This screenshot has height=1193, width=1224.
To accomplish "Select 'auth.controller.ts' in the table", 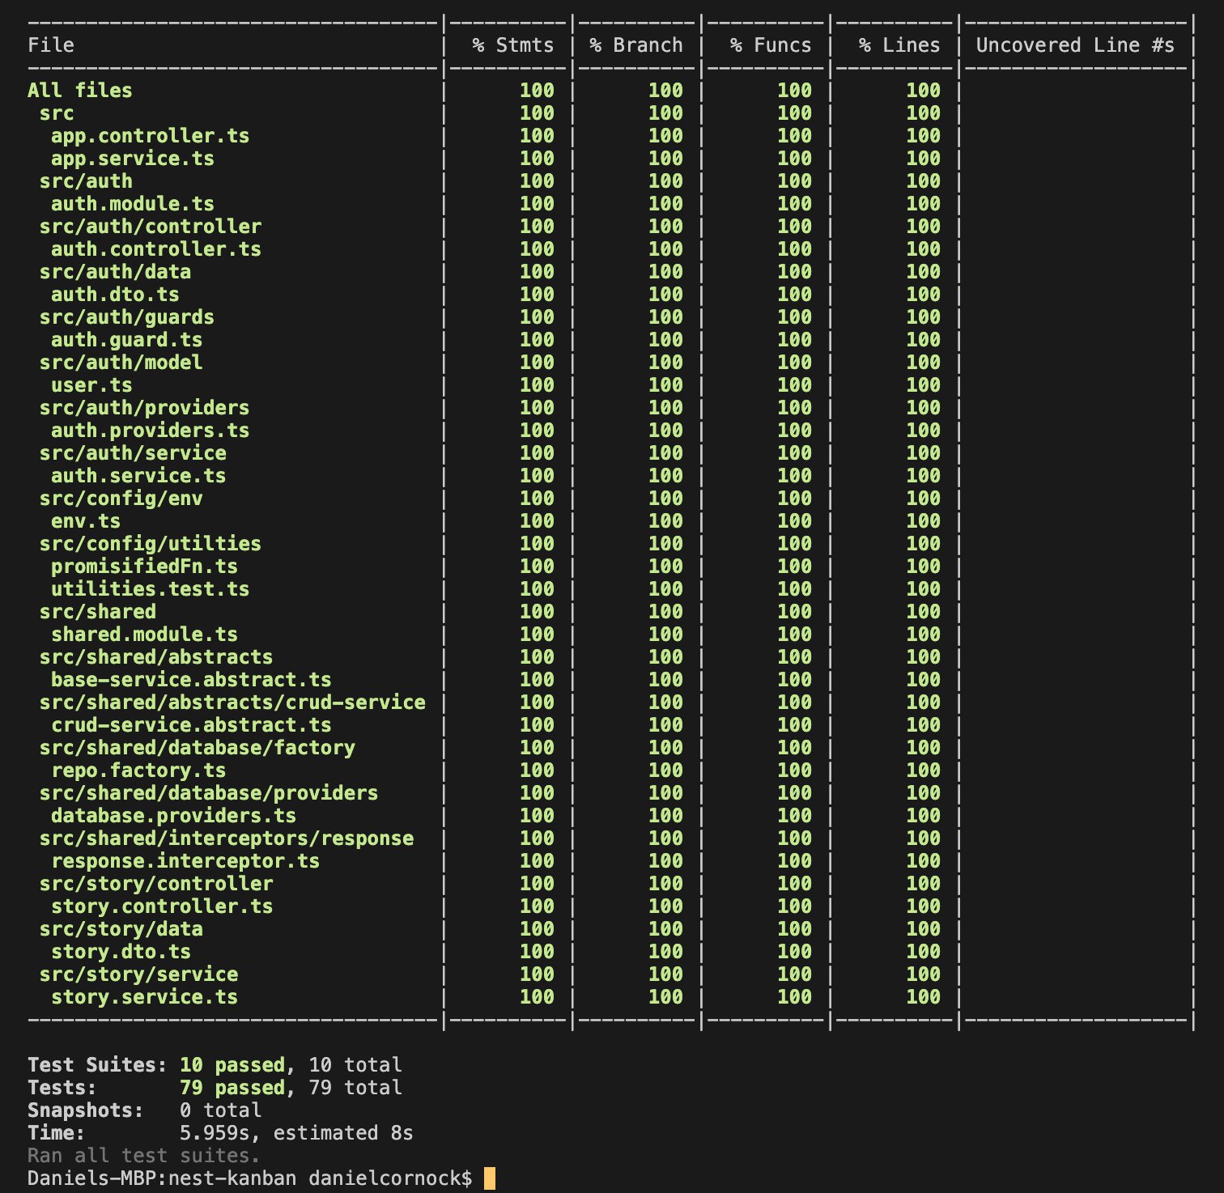I will click(156, 248).
